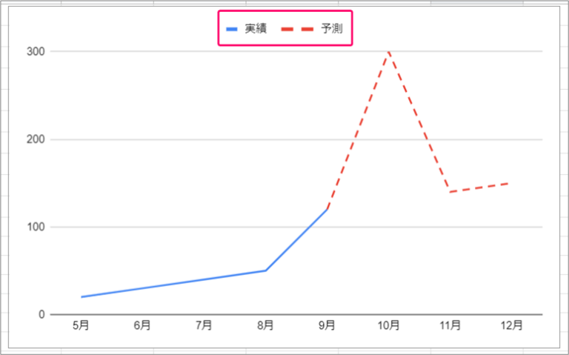Click the blue line's starting point at 5月

81,296
